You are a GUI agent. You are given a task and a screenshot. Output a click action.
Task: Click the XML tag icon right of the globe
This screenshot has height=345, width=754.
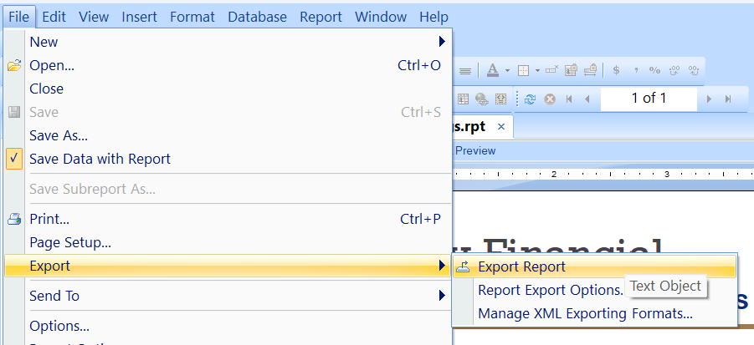tap(500, 99)
